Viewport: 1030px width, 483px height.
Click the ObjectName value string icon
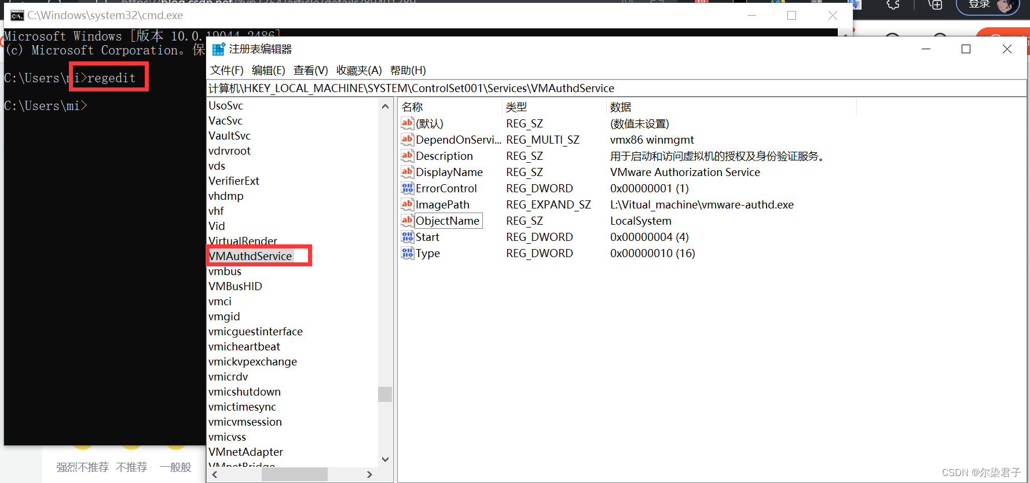point(408,221)
